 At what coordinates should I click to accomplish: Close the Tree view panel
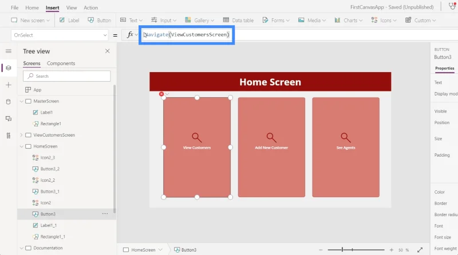[108, 51]
